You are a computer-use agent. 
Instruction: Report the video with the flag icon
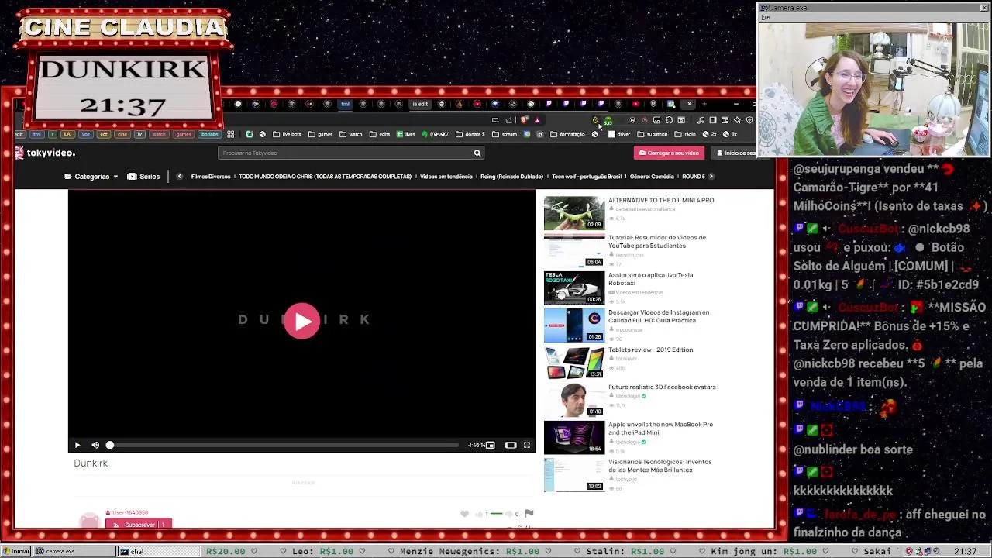click(x=529, y=513)
